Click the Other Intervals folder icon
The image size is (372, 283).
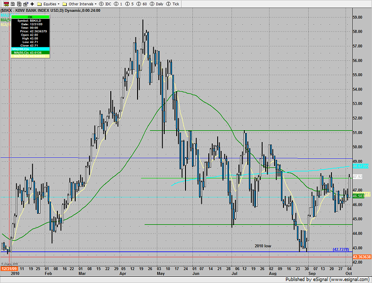[65, 3]
